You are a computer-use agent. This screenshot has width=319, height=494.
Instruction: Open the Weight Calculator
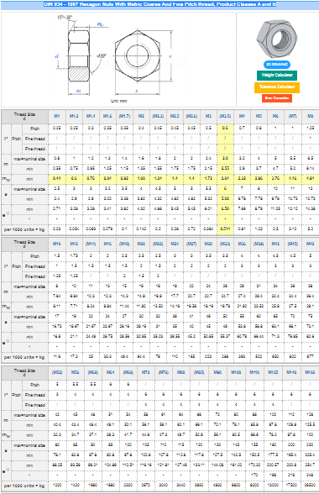point(277,75)
